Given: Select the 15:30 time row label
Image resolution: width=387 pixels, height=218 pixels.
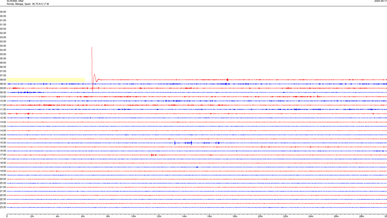Looking at the screenshot, I should (x=3, y=143).
